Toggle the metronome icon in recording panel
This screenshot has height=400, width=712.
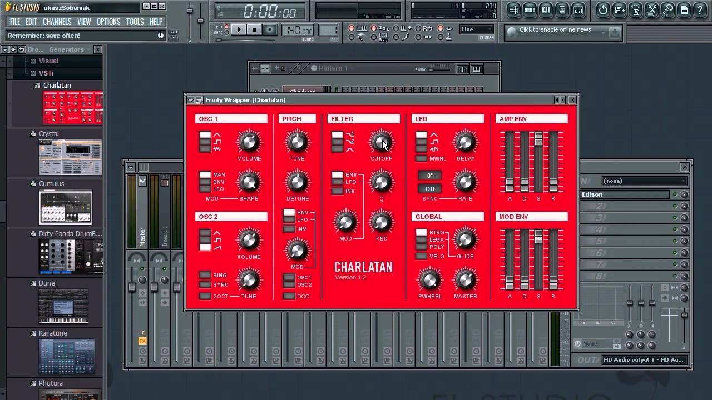362,37
